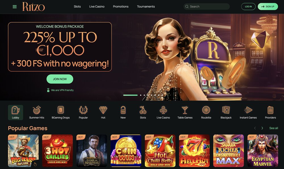The width and height of the screenshot is (284, 169).
Task: Focus the Search input field
Action: click(x=207, y=7)
